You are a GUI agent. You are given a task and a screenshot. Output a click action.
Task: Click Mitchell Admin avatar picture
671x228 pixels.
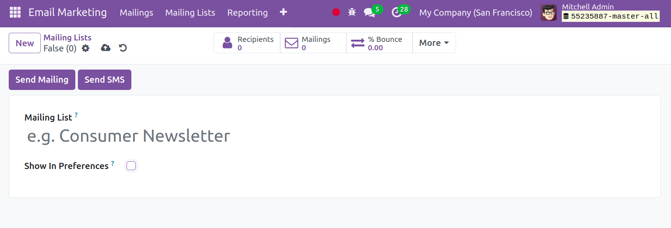pos(548,13)
